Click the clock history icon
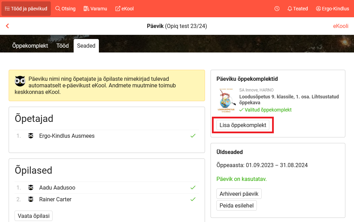Viewport: 354px width, 222px height. click(x=277, y=9)
